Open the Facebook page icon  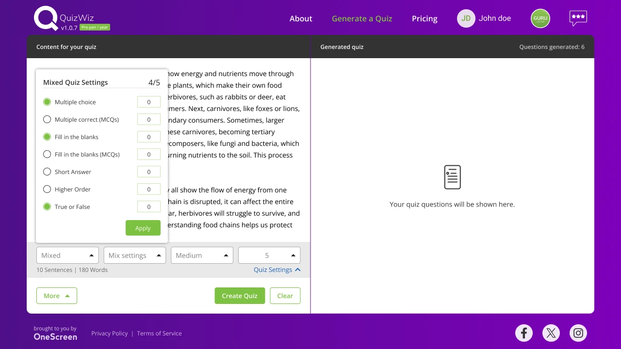click(524, 333)
